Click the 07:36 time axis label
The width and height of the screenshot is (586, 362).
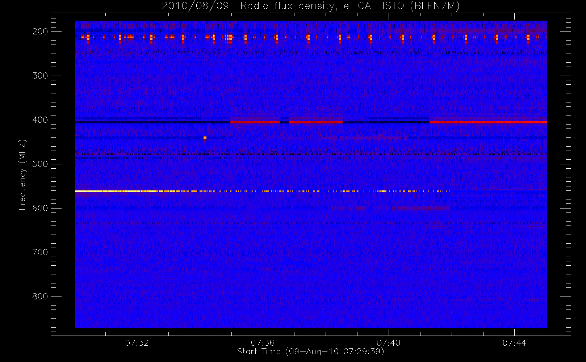tap(263, 343)
